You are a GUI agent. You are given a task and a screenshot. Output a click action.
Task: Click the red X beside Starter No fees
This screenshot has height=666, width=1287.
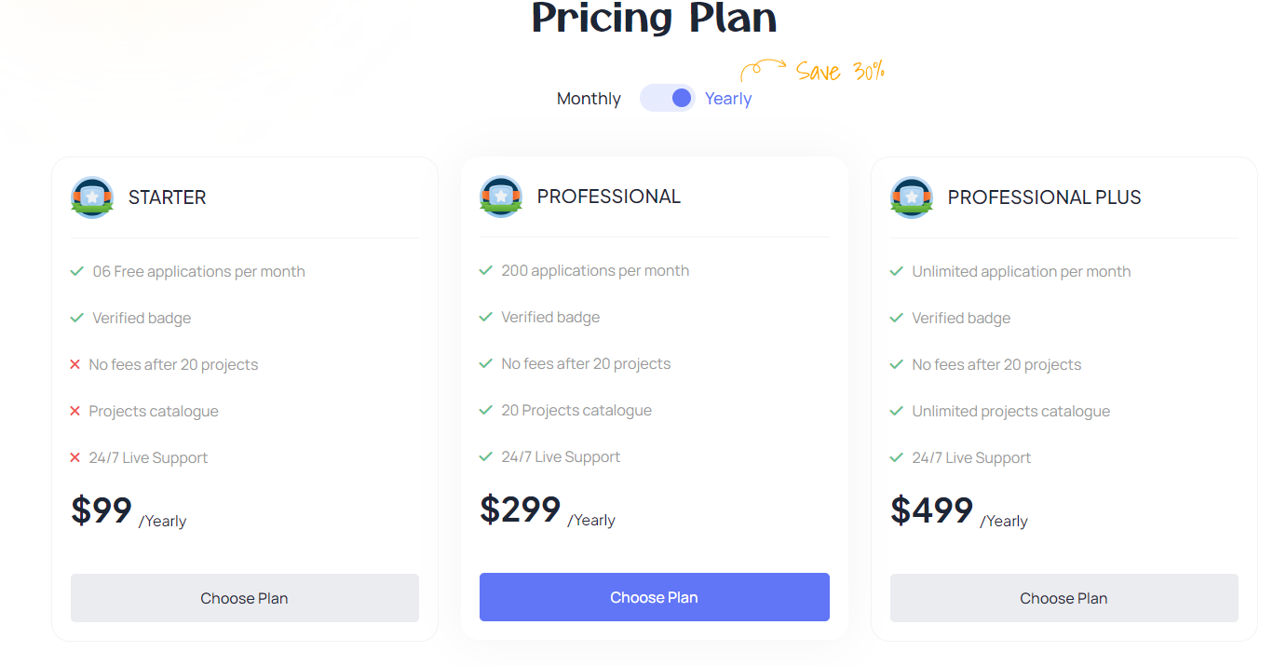click(x=75, y=364)
